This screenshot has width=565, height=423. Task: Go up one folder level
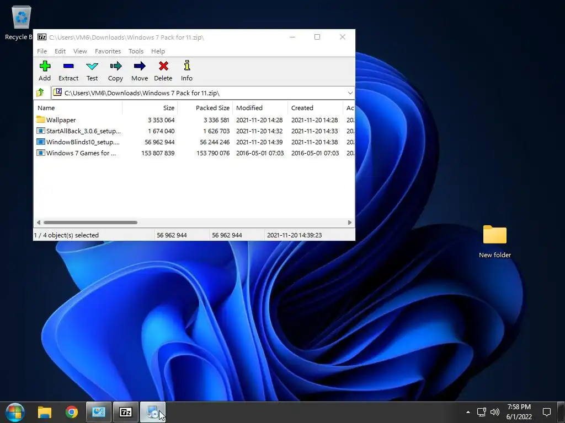[x=40, y=93]
